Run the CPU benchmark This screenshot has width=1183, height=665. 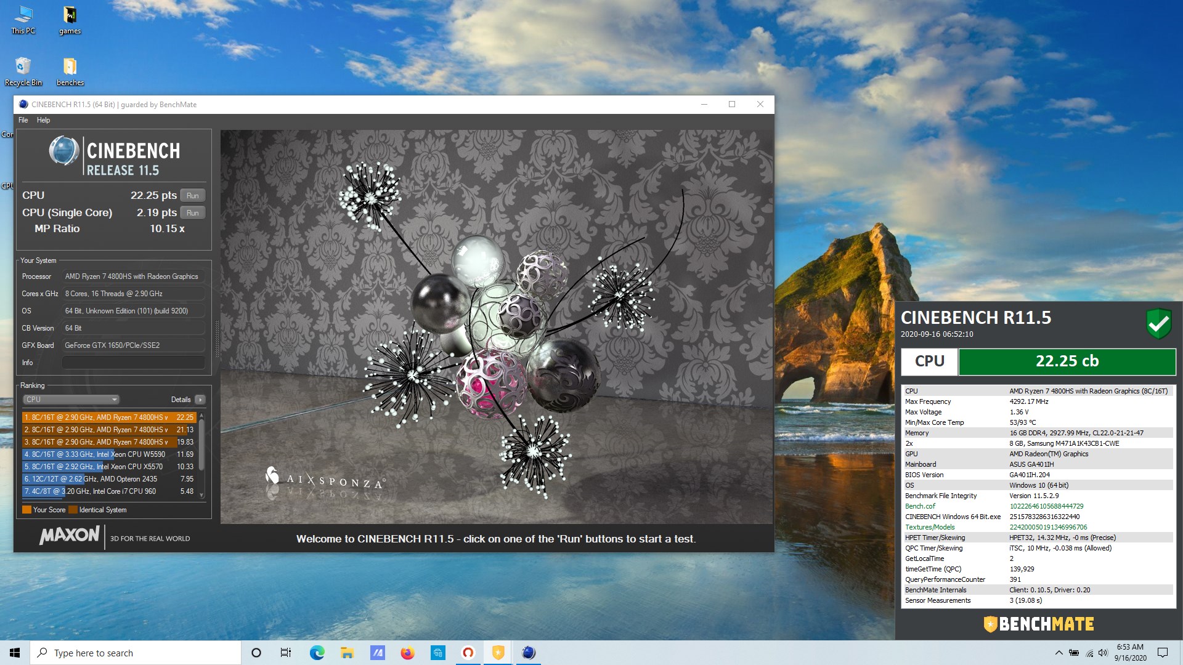(x=193, y=195)
